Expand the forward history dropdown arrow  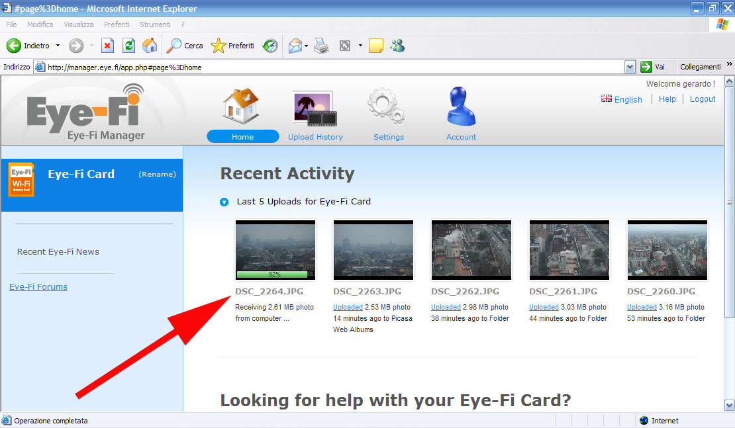point(91,46)
